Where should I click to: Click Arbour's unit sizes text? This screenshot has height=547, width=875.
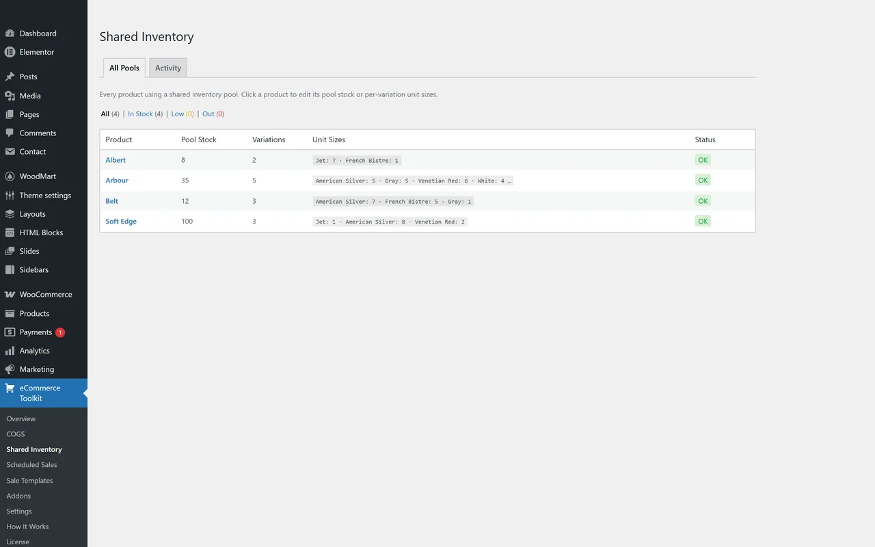[x=413, y=181]
